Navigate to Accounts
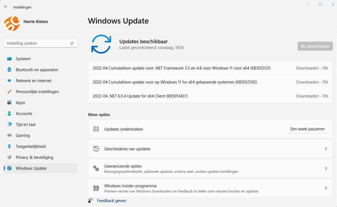This screenshot has width=337, height=207. [x=41, y=114]
